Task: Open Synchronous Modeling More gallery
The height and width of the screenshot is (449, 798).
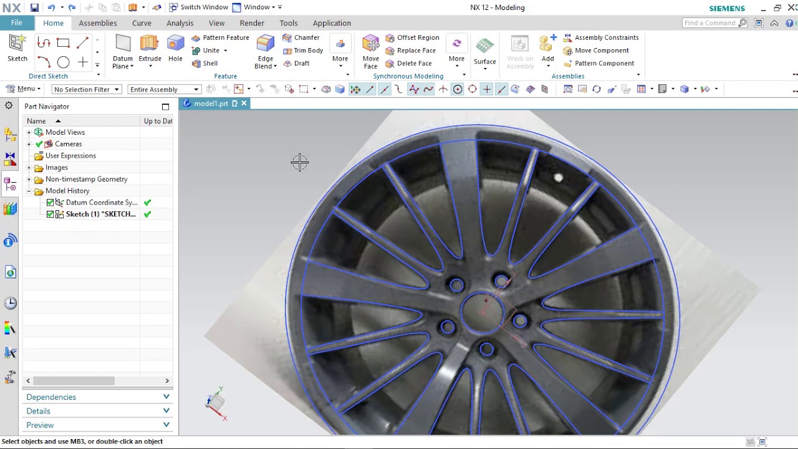Action: 456,51
